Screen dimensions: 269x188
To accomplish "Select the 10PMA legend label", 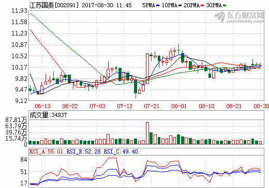I will (x=170, y=5).
